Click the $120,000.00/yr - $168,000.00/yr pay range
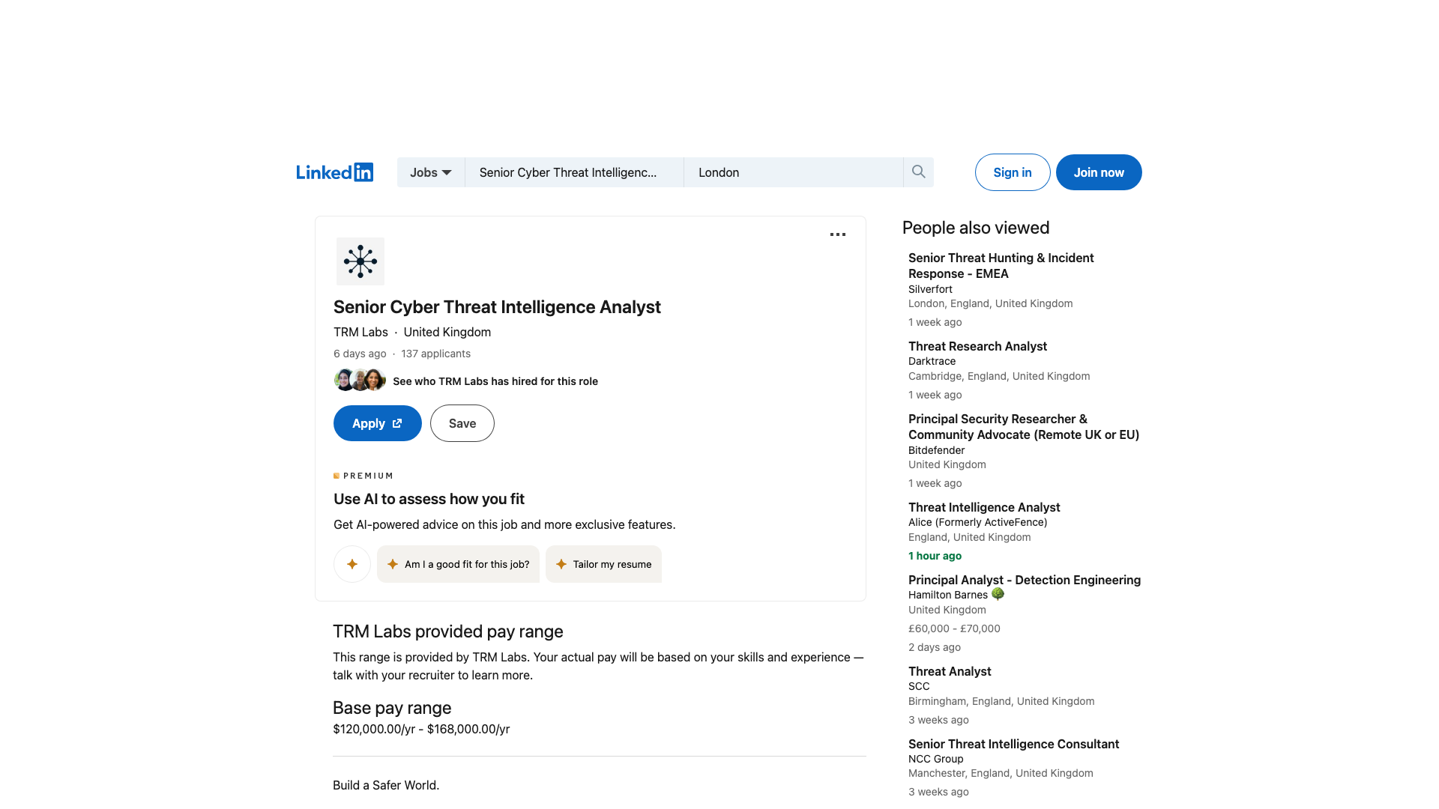This screenshot has width=1439, height=809. pos(421,729)
